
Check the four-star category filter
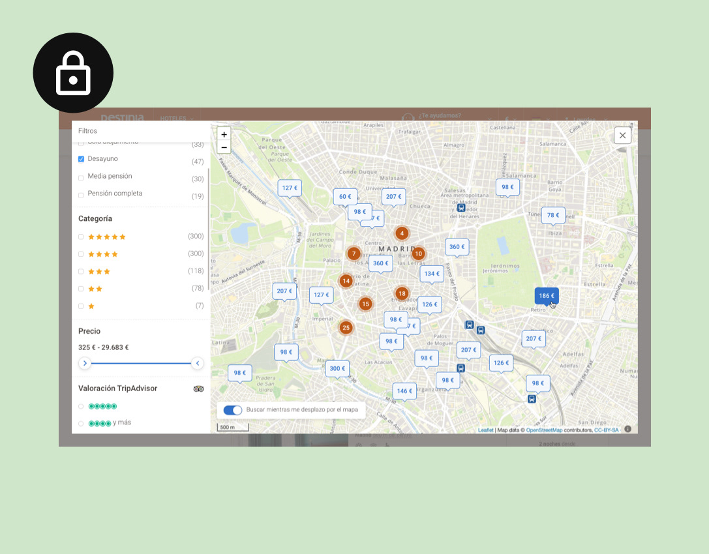(81, 254)
